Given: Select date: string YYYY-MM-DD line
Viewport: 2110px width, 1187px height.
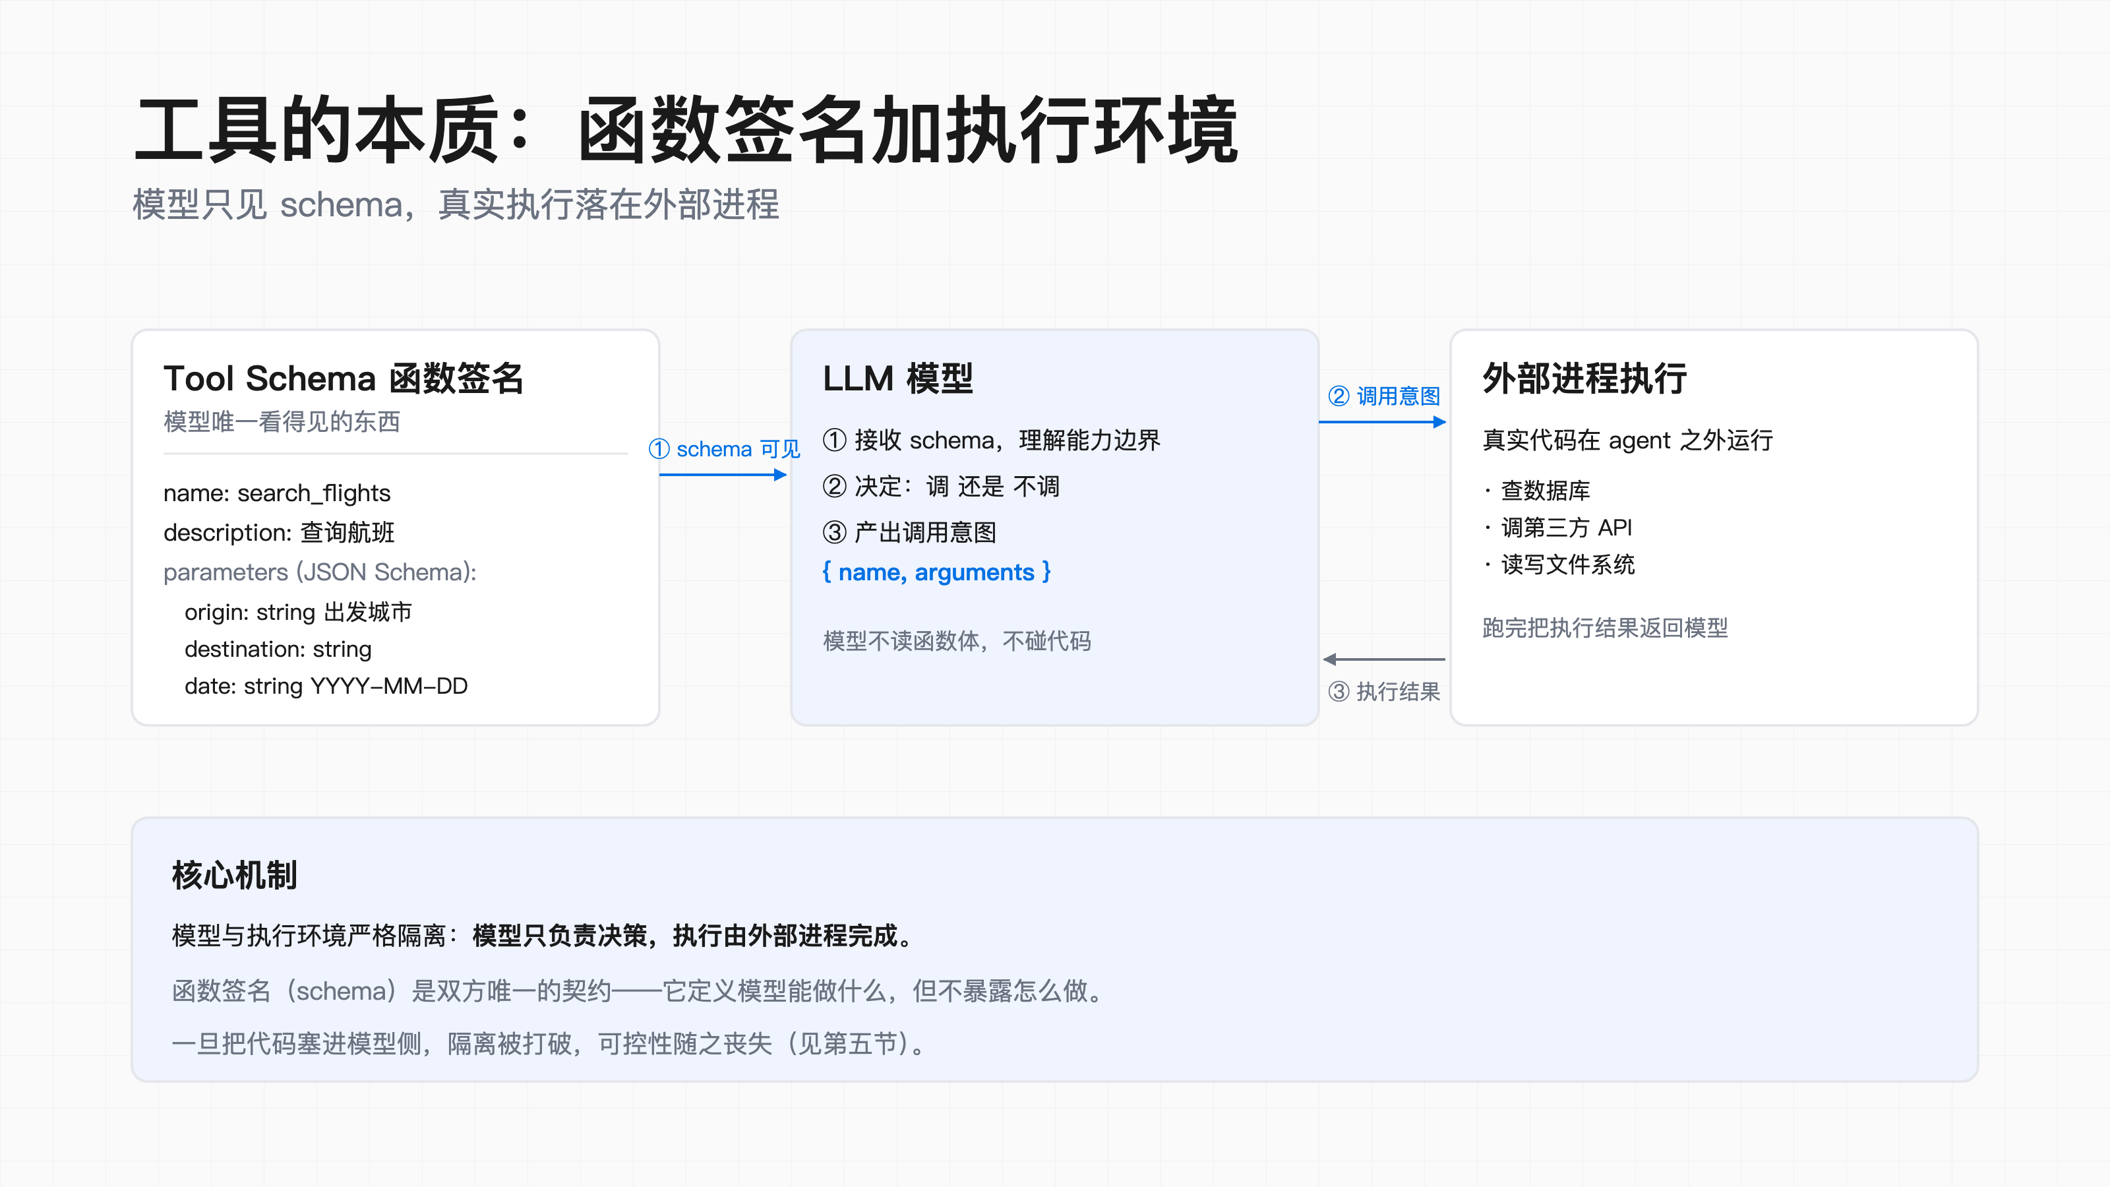Looking at the screenshot, I should (326, 686).
